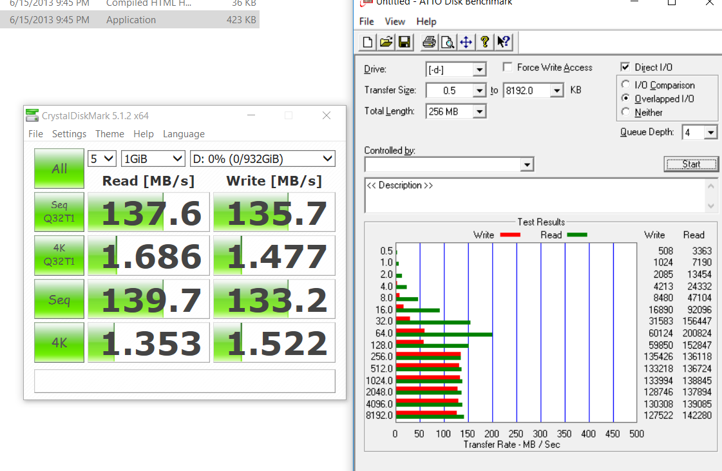Print results using the printer icon
Screen dimensions: 722x471
tap(429, 43)
